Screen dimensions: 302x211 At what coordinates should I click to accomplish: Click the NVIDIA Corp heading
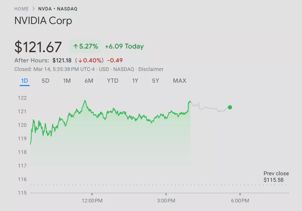point(43,21)
